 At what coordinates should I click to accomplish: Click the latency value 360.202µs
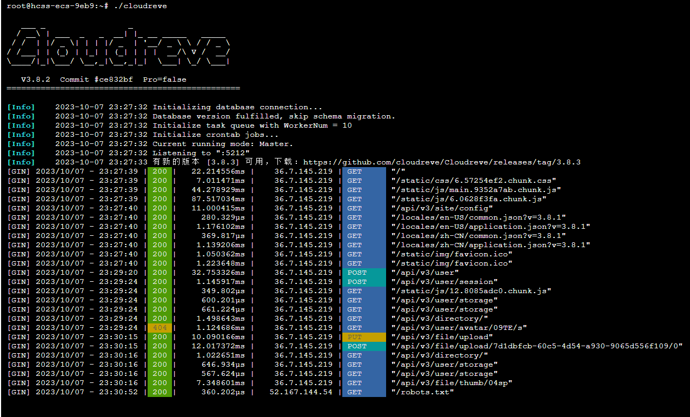223,392
